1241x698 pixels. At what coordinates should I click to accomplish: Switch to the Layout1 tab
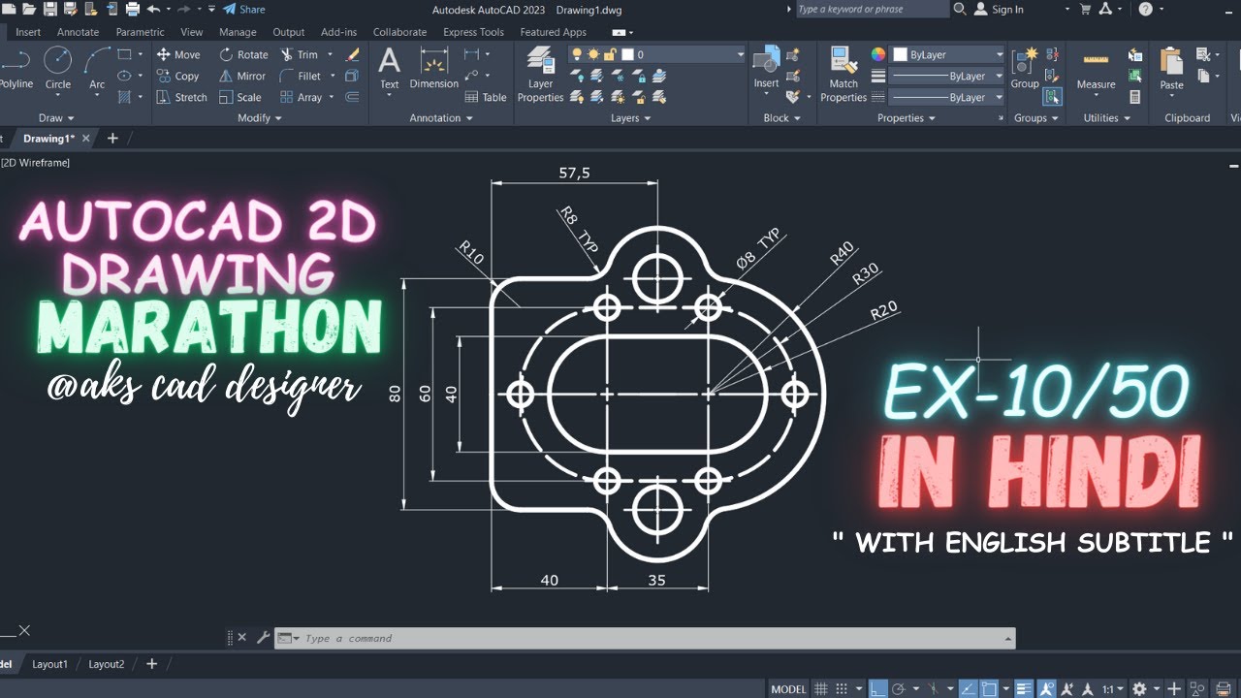coord(49,664)
